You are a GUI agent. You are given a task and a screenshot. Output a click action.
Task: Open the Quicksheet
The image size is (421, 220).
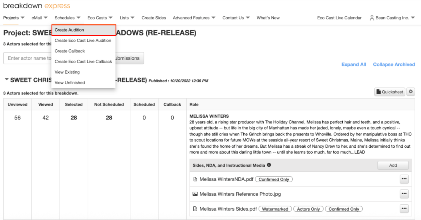[x=390, y=92]
